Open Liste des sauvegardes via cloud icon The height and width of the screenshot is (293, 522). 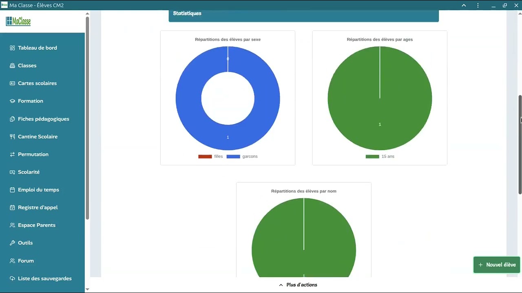pyautogui.click(x=12, y=279)
